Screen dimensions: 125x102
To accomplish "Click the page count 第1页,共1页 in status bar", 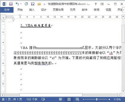I will click(12, 99).
